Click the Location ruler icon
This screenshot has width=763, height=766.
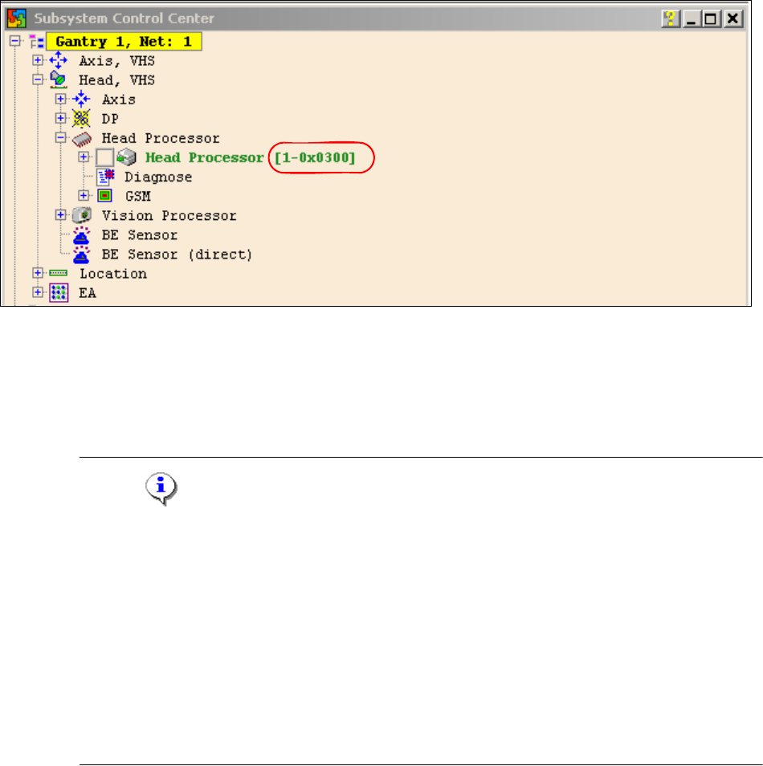tap(58, 273)
